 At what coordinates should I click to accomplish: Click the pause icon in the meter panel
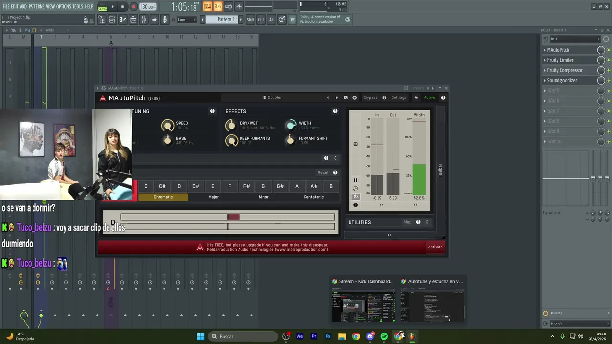click(x=355, y=180)
